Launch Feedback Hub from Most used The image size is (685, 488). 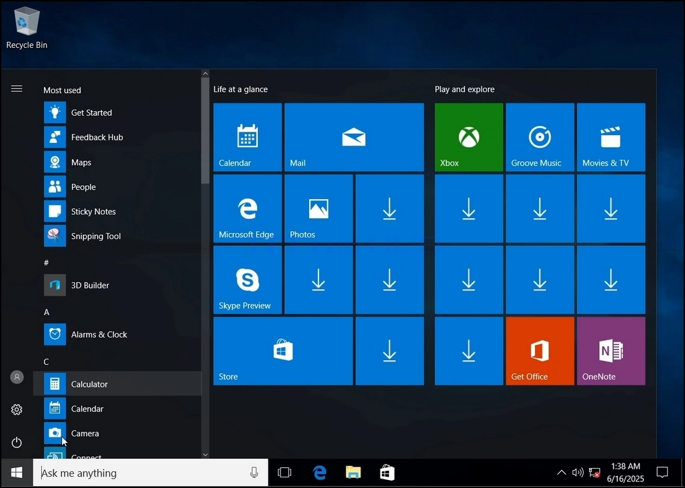[117, 137]
